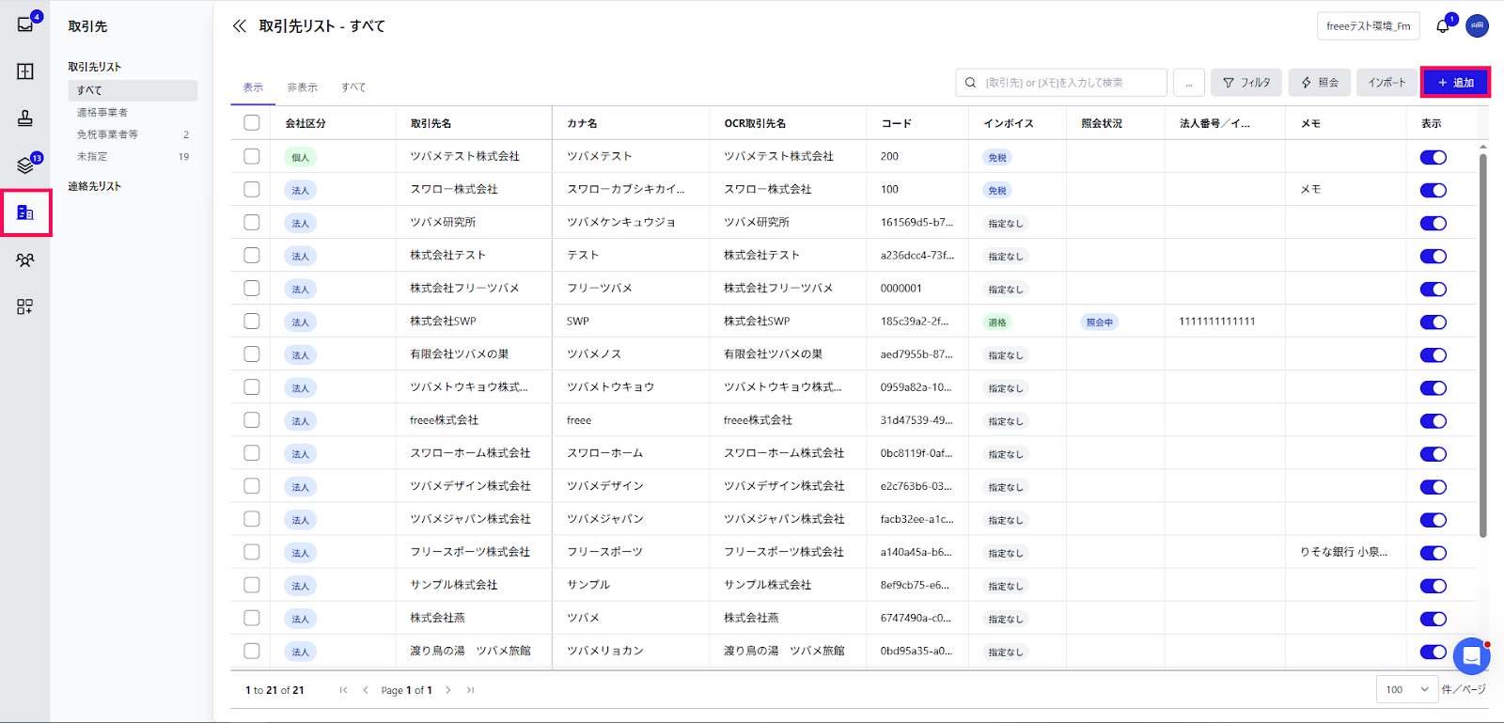This screenshot has height=723, width=1504.
Task: Click the フィルタ button
Action: [x=1246, y=83]
